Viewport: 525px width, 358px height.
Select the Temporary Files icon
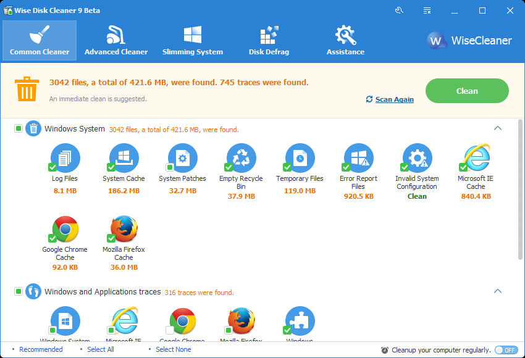click(x=300, y=158)
